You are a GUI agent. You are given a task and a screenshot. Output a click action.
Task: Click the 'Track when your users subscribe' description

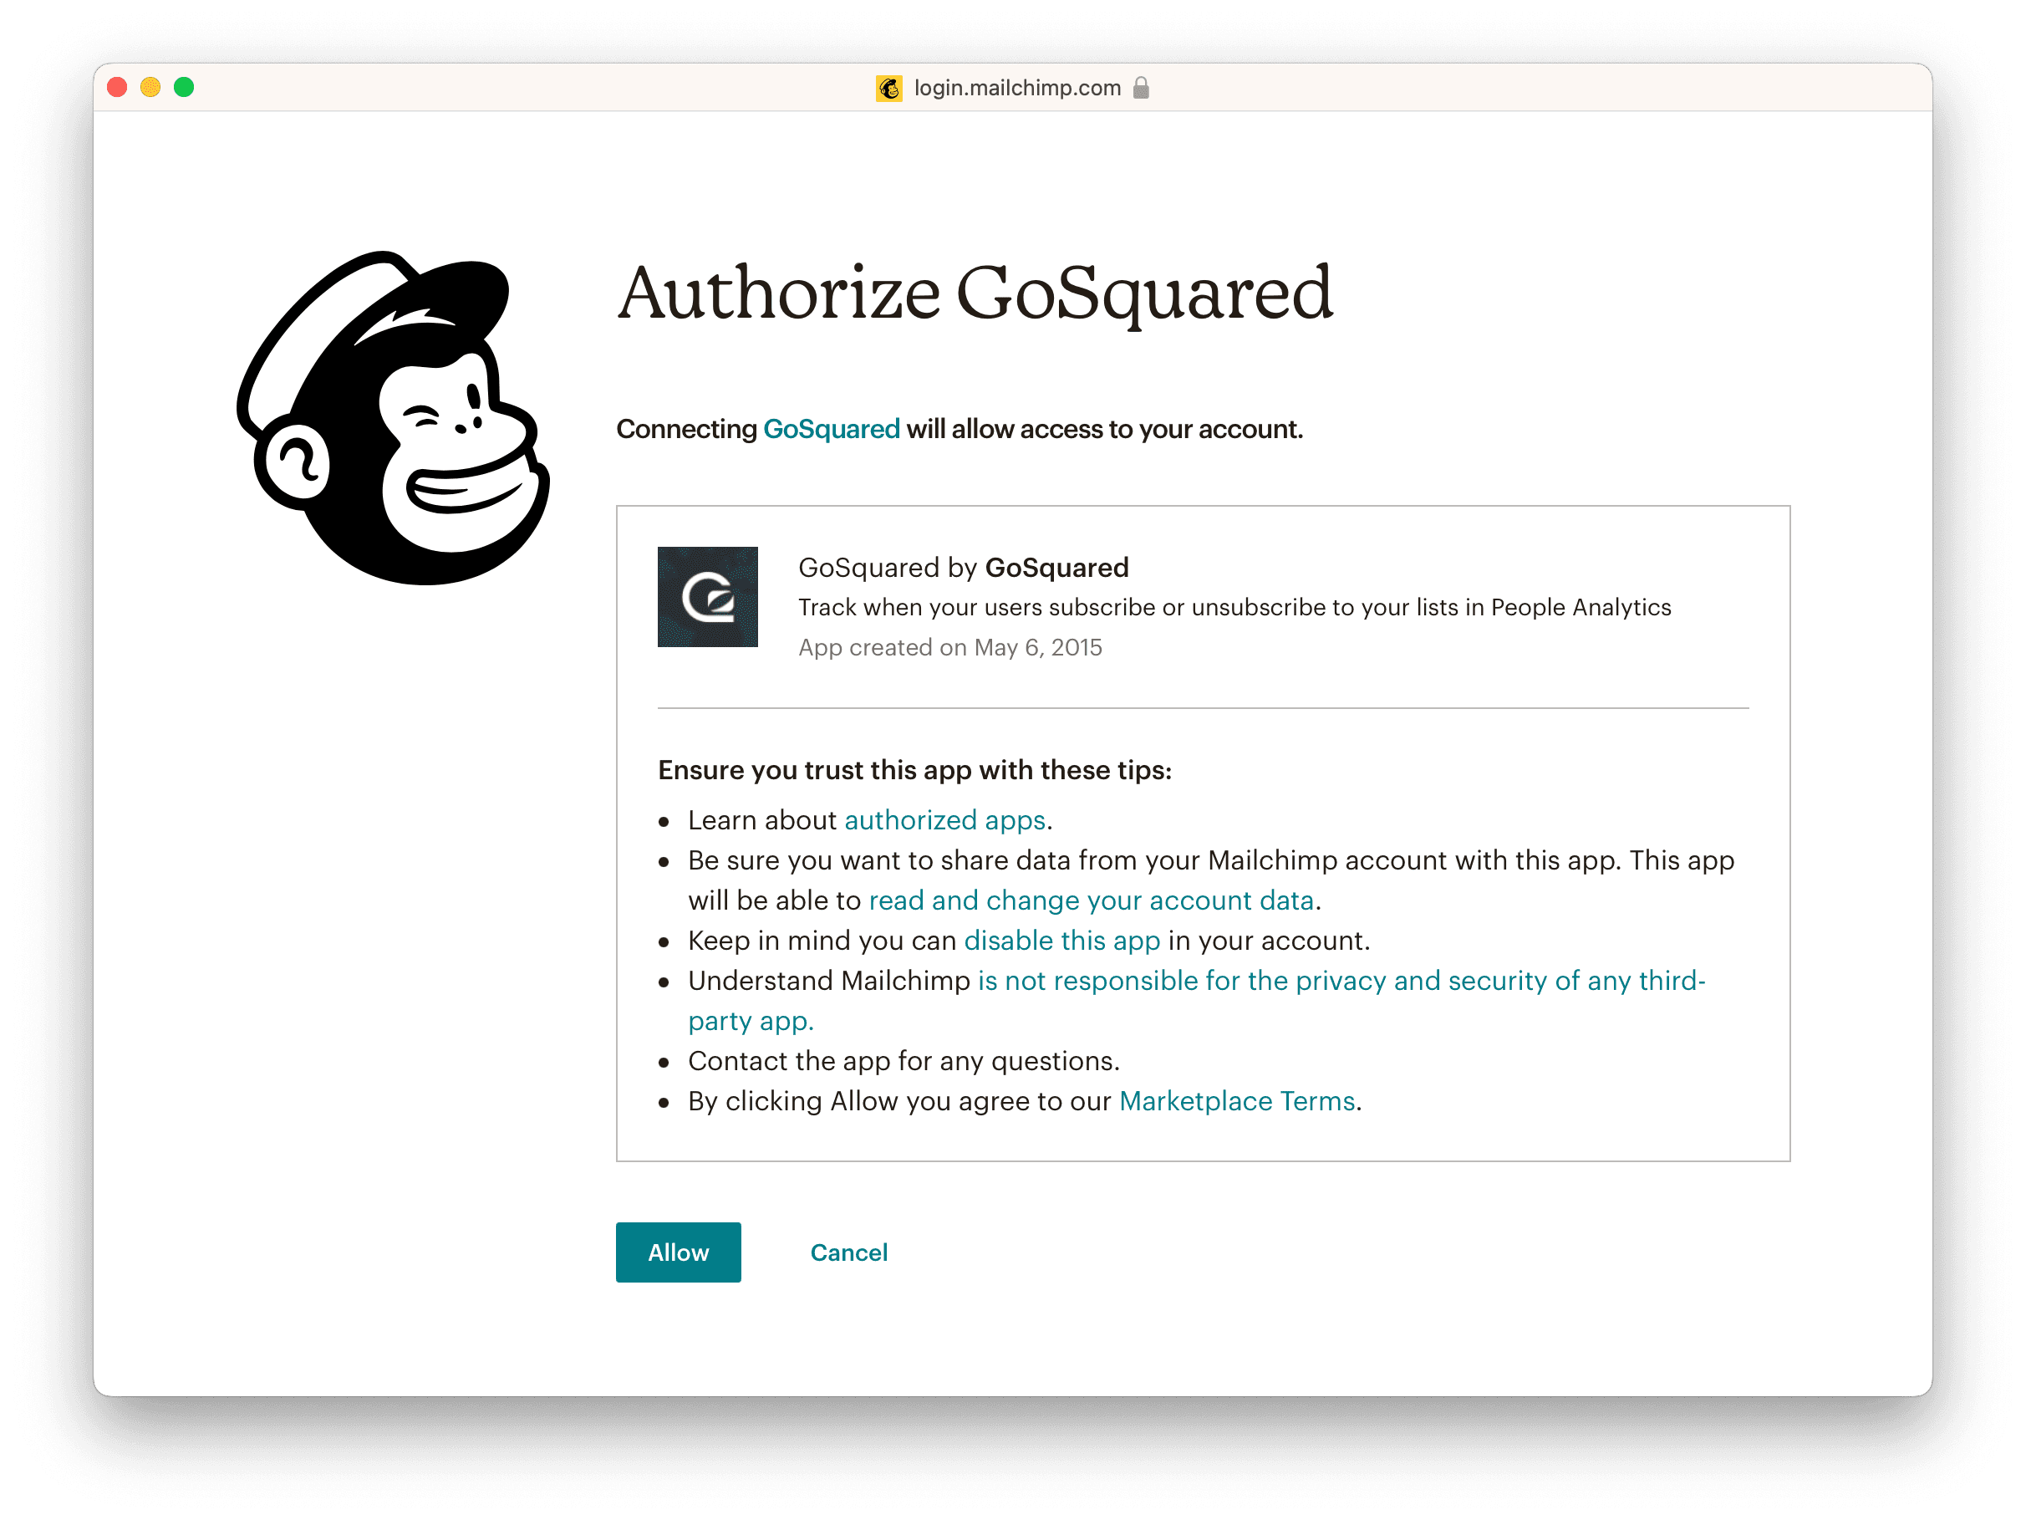point(1234,606)
